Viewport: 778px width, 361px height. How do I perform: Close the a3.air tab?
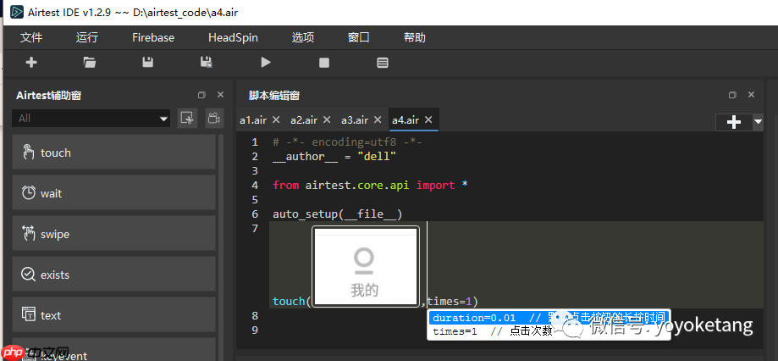pos(378,119)
